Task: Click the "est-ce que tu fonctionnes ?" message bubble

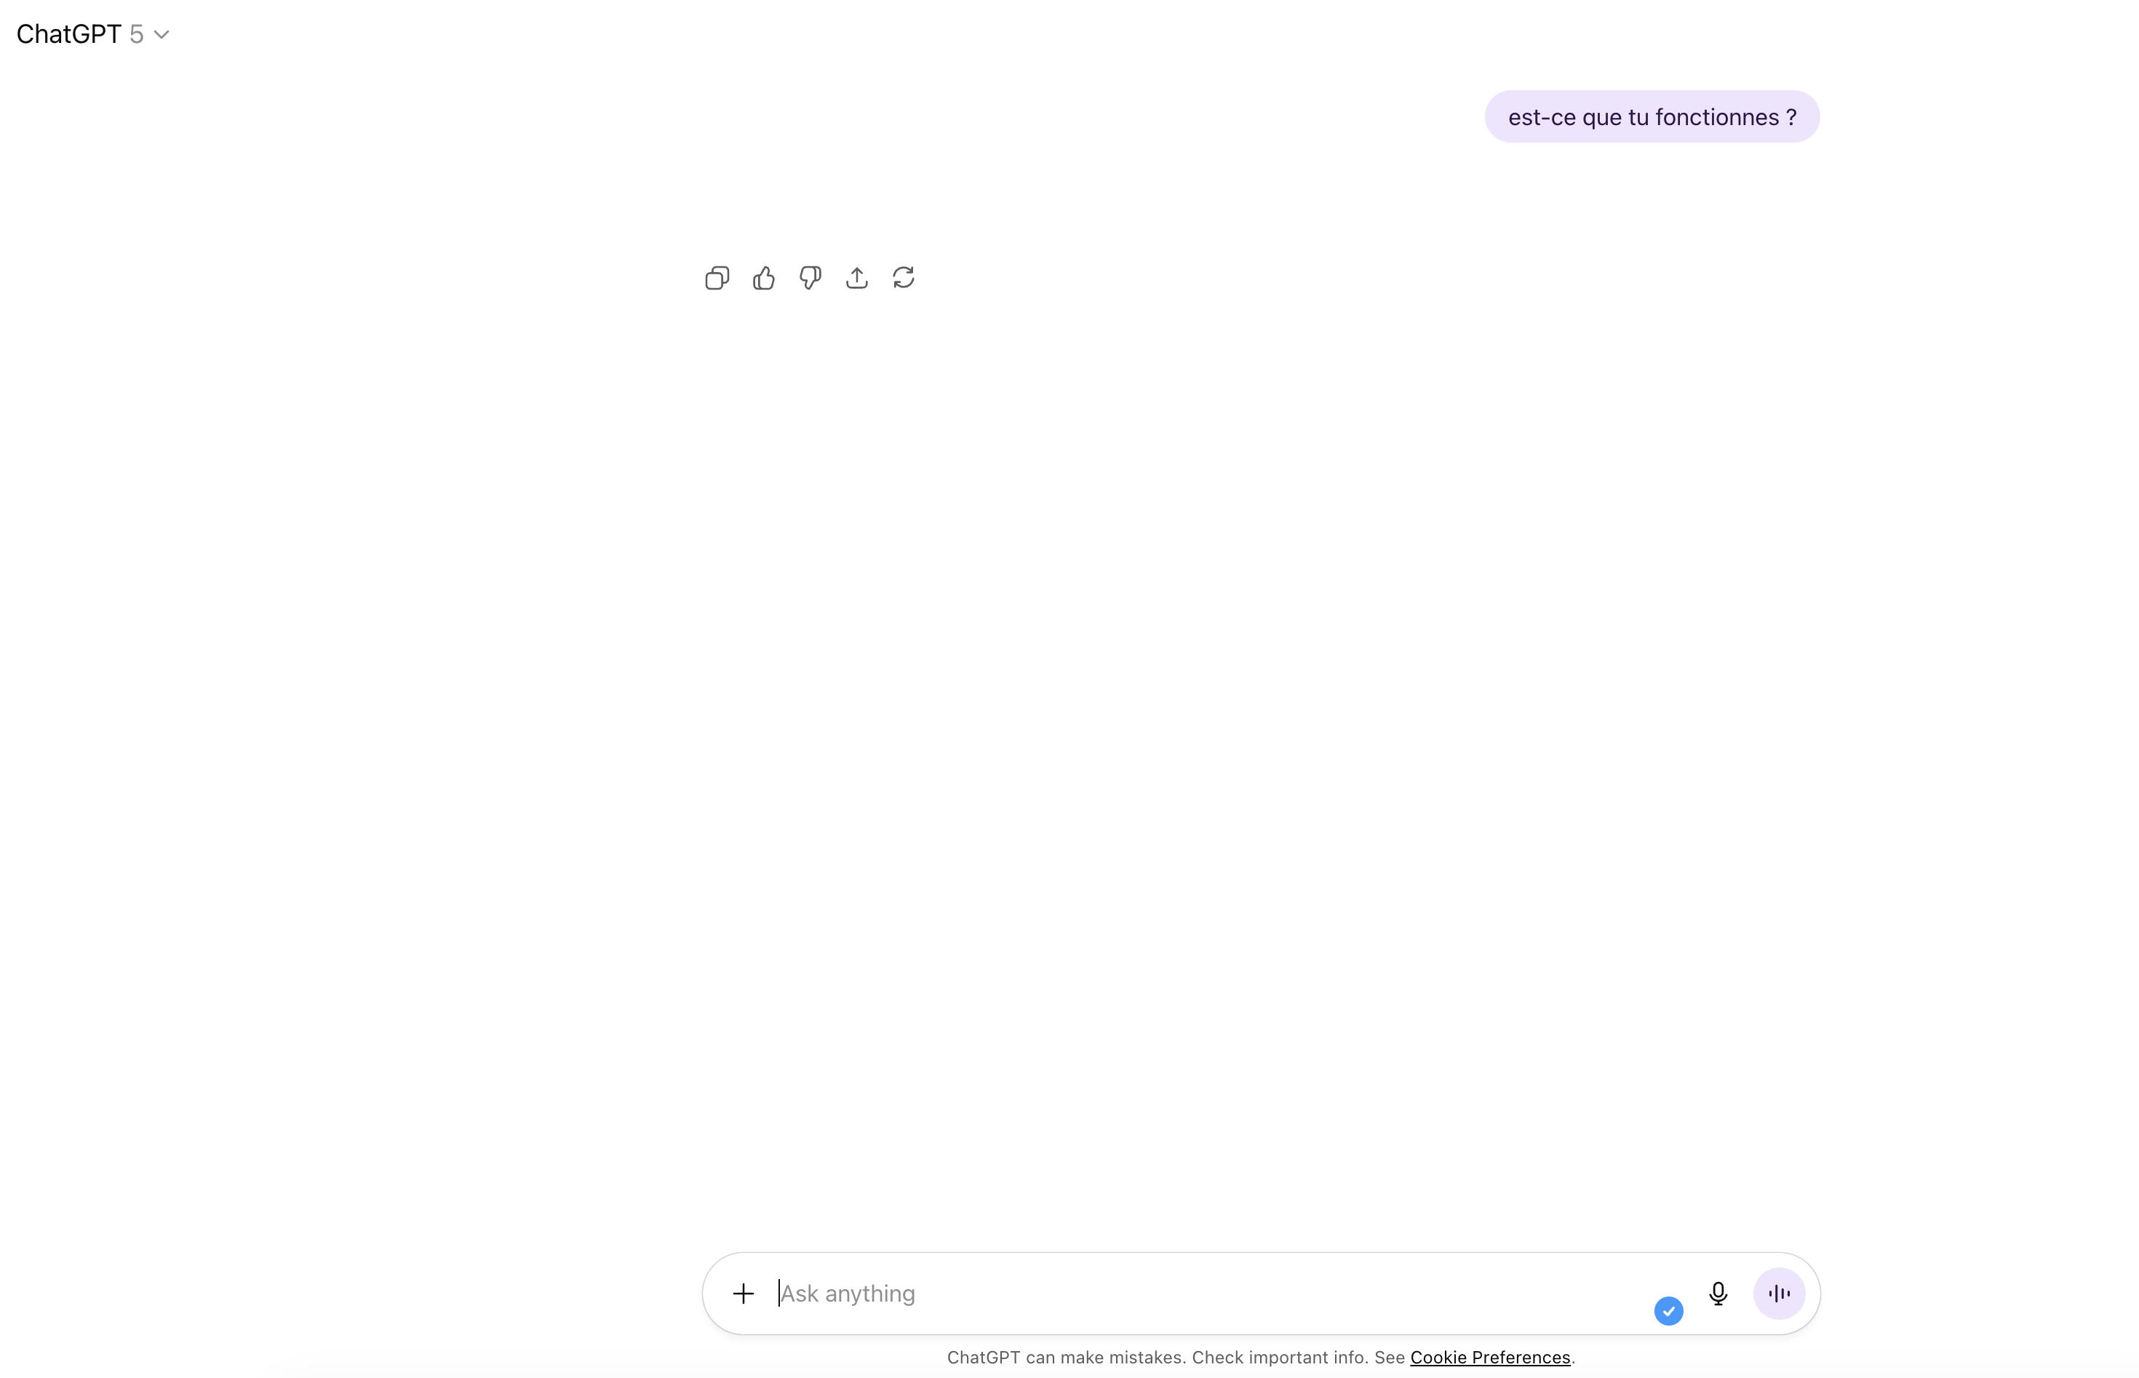Action: pos(1651,117)
